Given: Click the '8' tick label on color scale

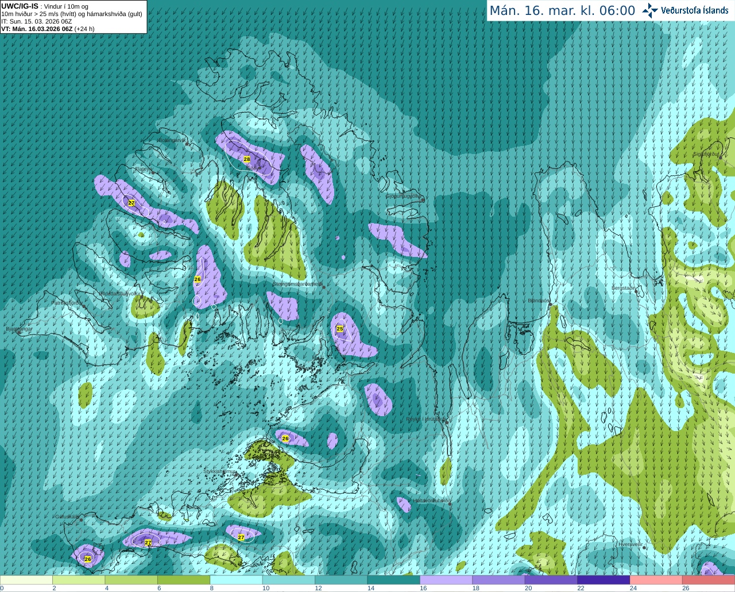Looking at the screenshot, I should [x=212, y=588].
